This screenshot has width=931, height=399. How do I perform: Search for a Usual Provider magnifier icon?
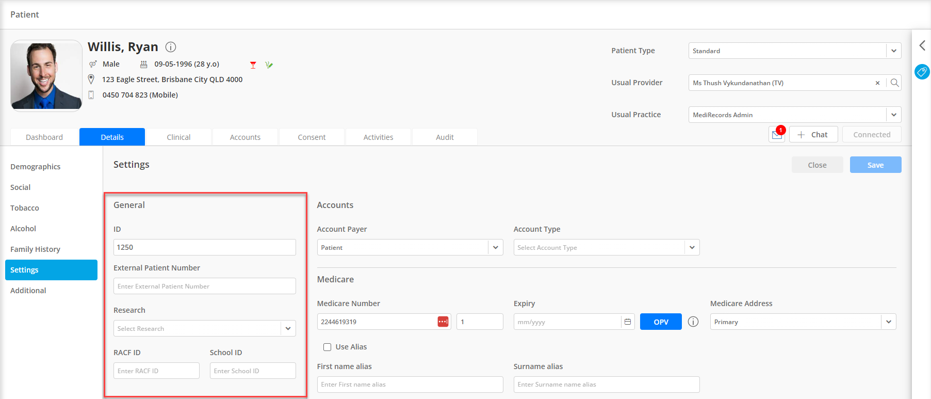pyautogui.click(x=894, y=83)
